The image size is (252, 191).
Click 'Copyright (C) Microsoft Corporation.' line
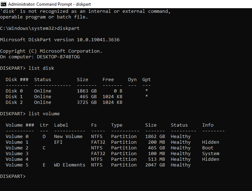pos(51,51)
